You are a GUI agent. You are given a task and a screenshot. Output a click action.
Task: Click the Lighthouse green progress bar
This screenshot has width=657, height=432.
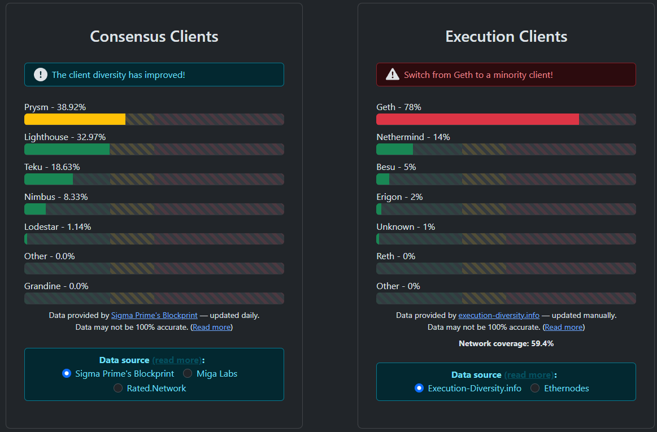67,149
